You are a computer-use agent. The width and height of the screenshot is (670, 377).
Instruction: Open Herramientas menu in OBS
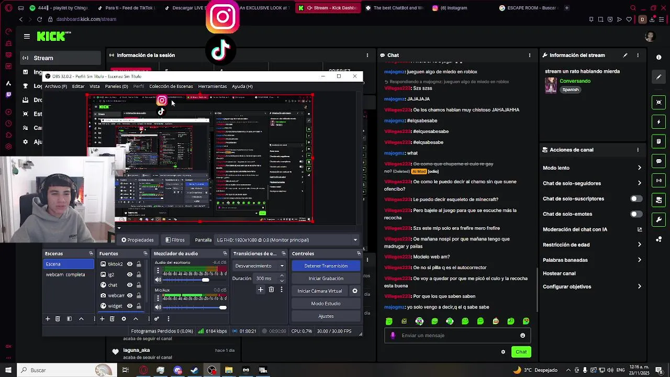[212, 86]
